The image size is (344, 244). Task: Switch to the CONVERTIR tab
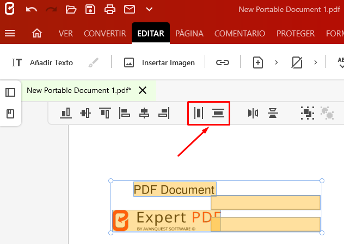click(105, 34)
